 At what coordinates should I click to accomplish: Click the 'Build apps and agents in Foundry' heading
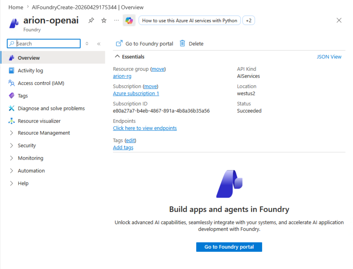[229, 209]
